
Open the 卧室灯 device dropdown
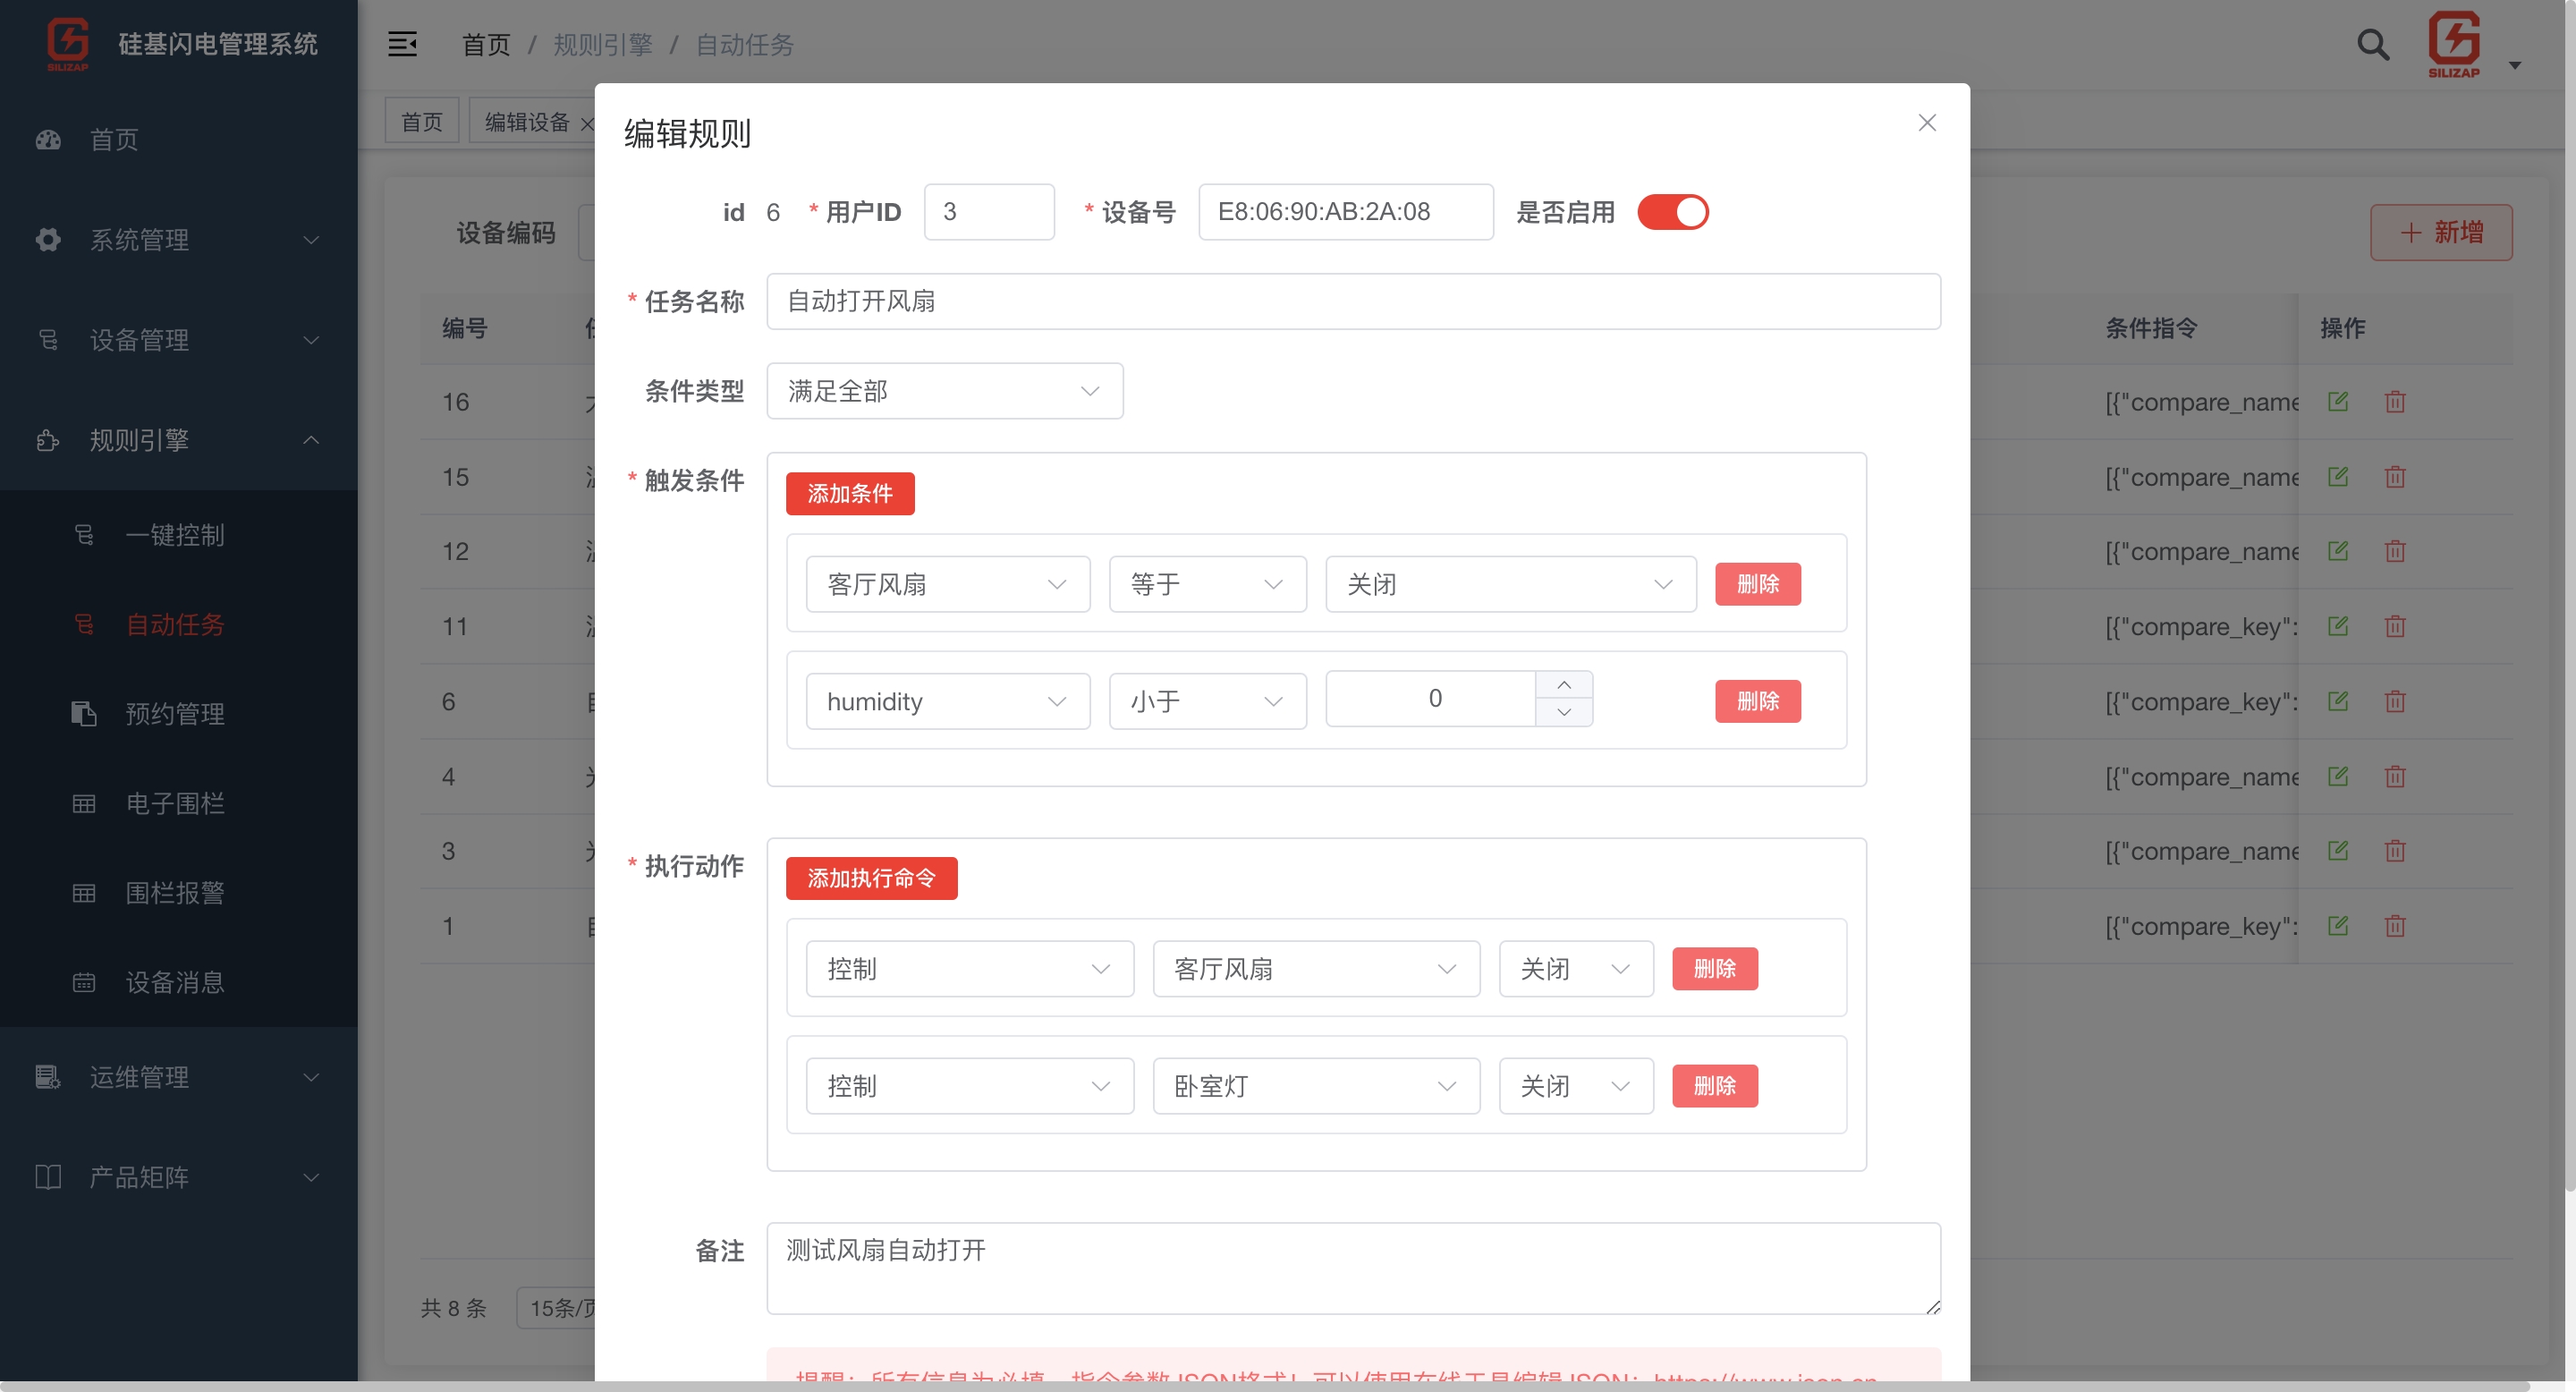(x=1315, y=1086)
